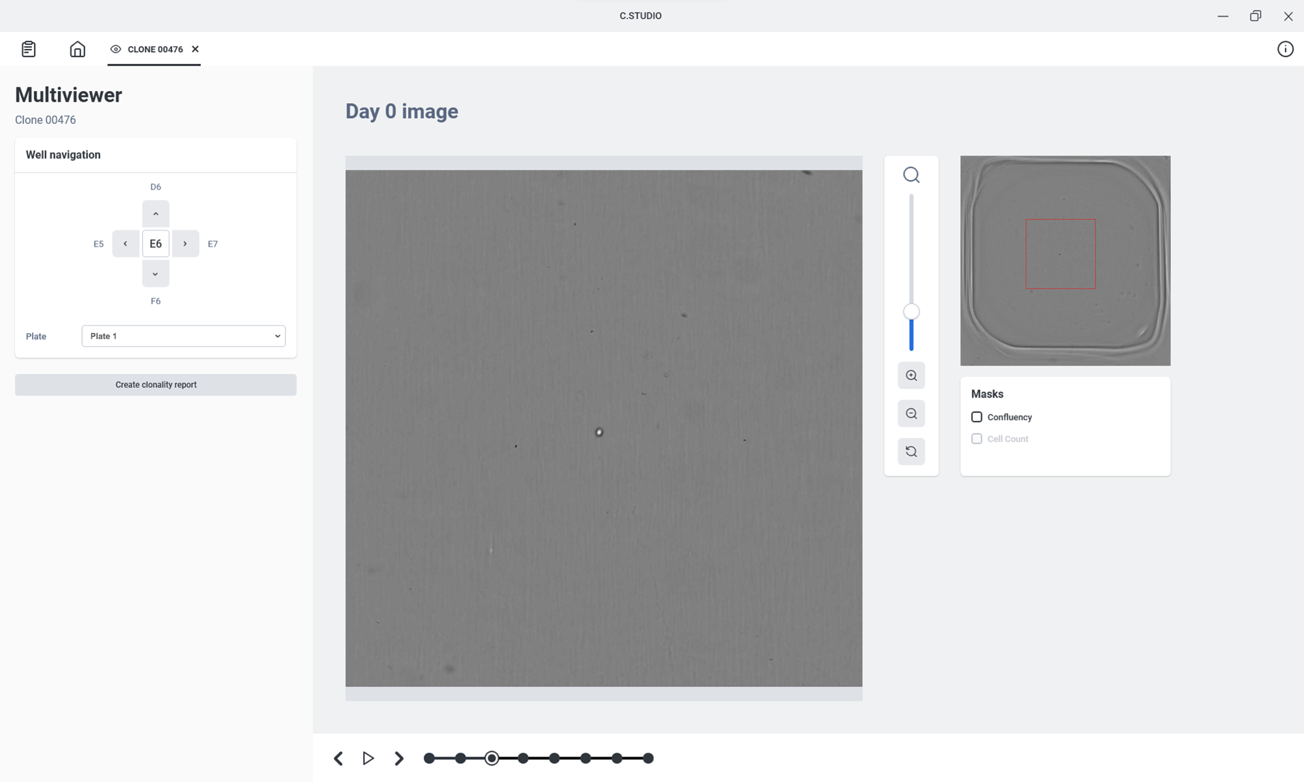Go to next timepoint arrow
Viewport: 1304px width, 782px height.
point(399,758)
